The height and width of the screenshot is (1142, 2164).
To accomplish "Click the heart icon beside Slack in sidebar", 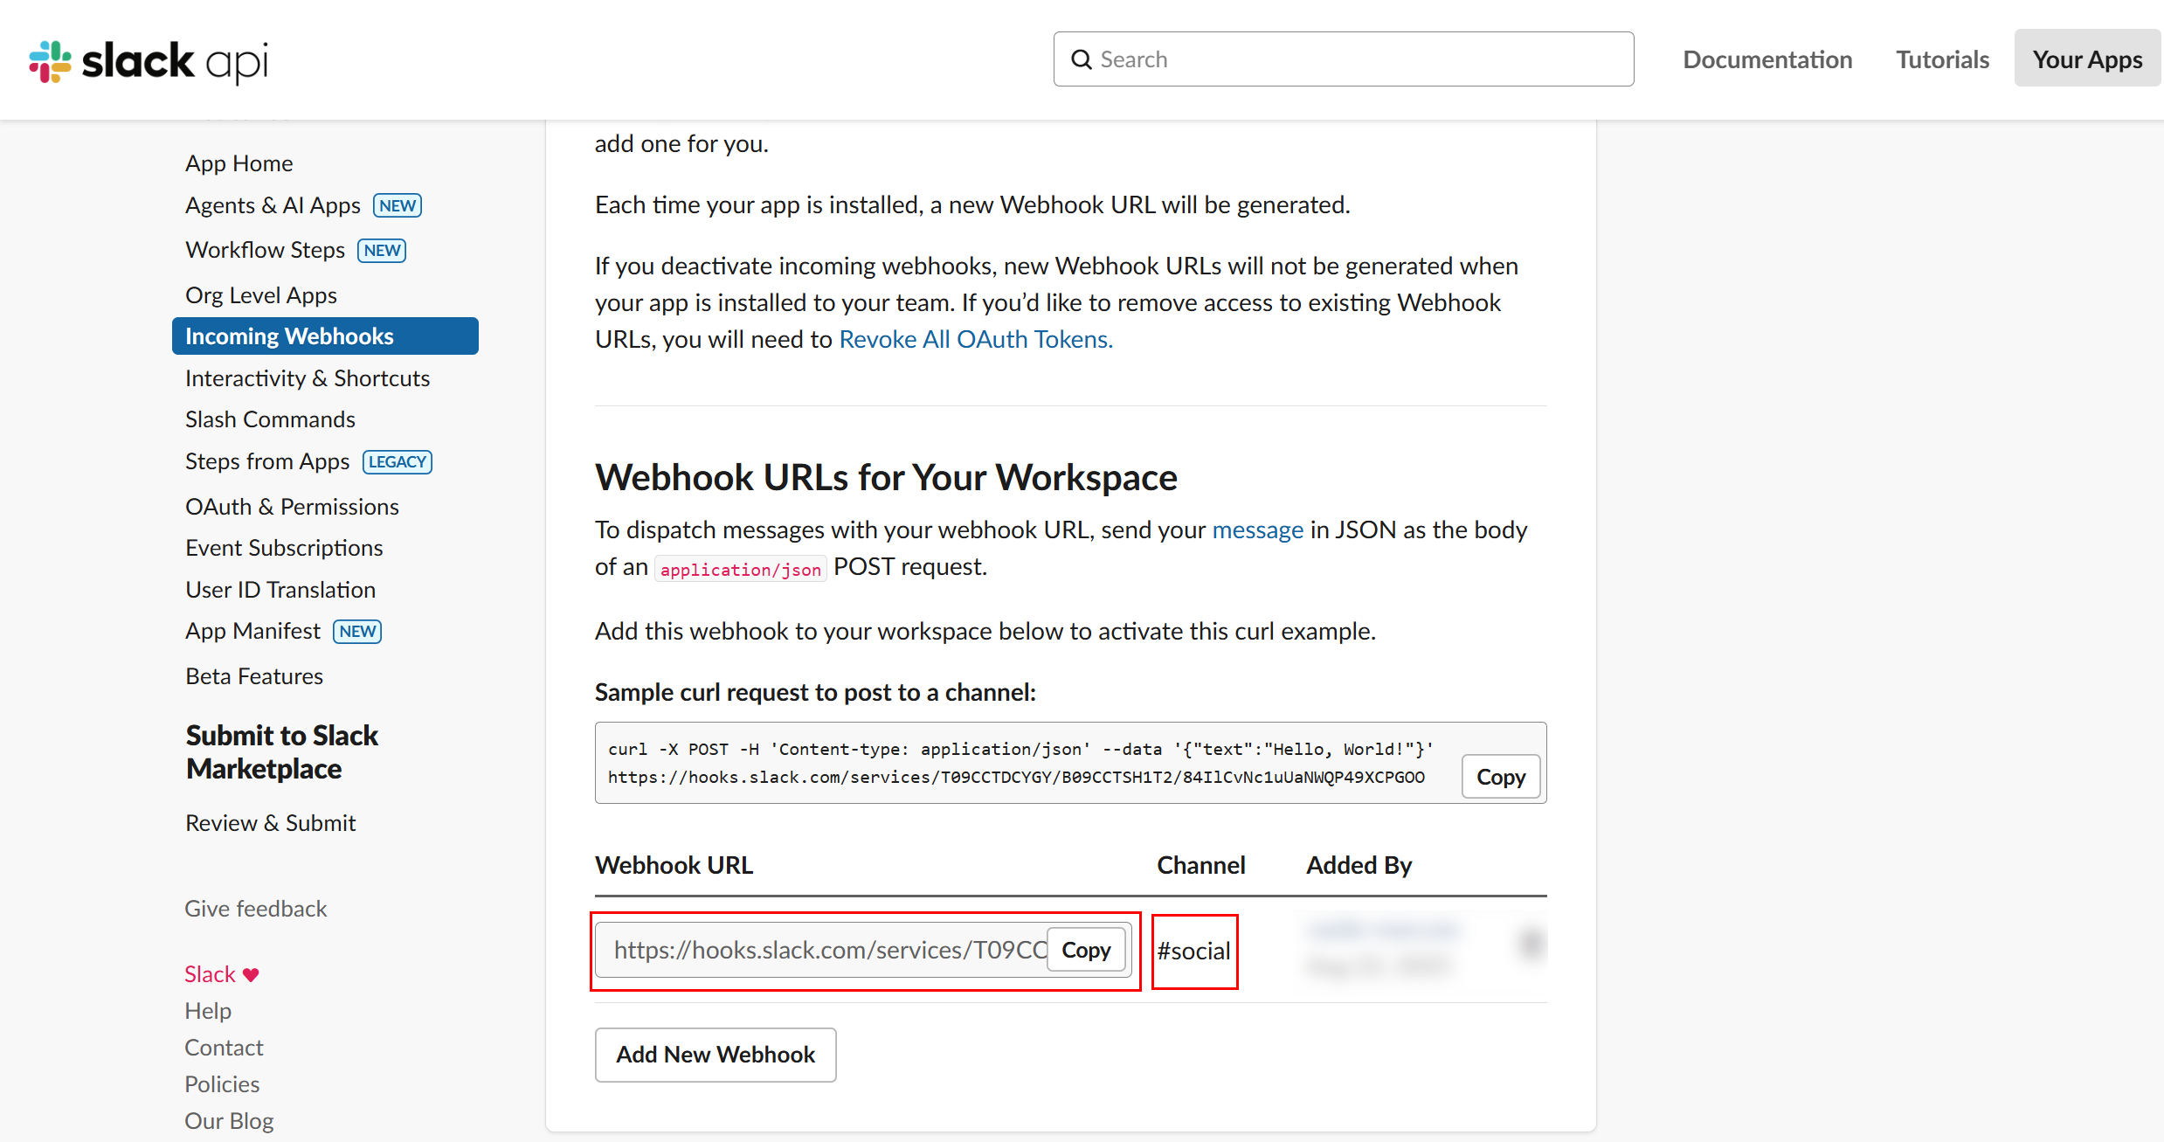I will click(250, 973).
